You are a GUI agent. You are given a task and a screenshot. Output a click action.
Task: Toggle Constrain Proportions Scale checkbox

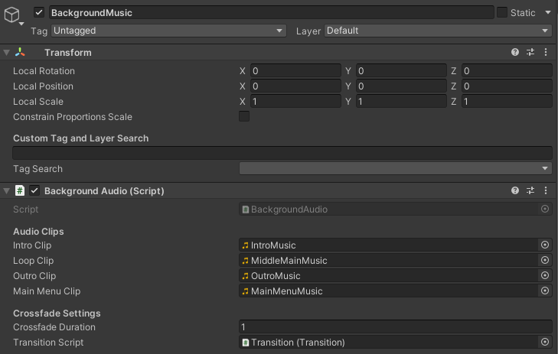244,117
